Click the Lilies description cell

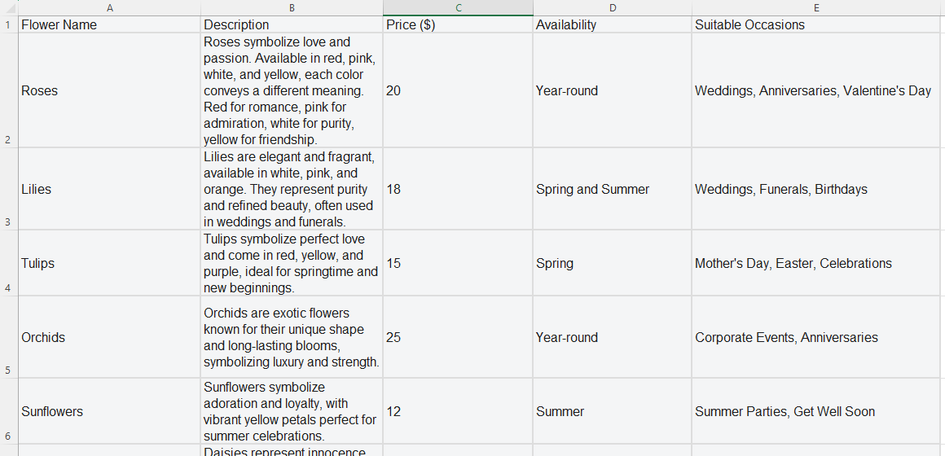[292, 189]
